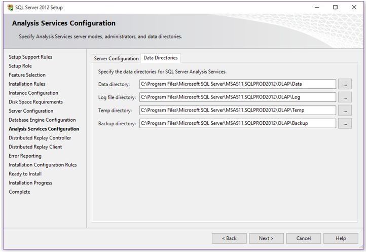Click the Log file directory label
The height and width of the screenshot is (252, 367).
[117, 97]
